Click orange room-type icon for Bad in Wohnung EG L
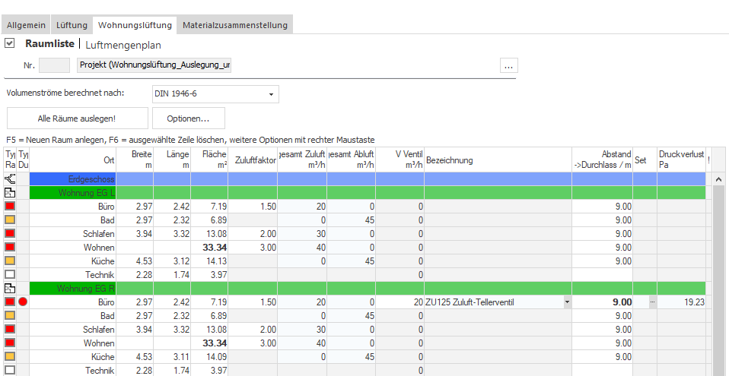Screen dimensions: 729x376 [9, 220]
